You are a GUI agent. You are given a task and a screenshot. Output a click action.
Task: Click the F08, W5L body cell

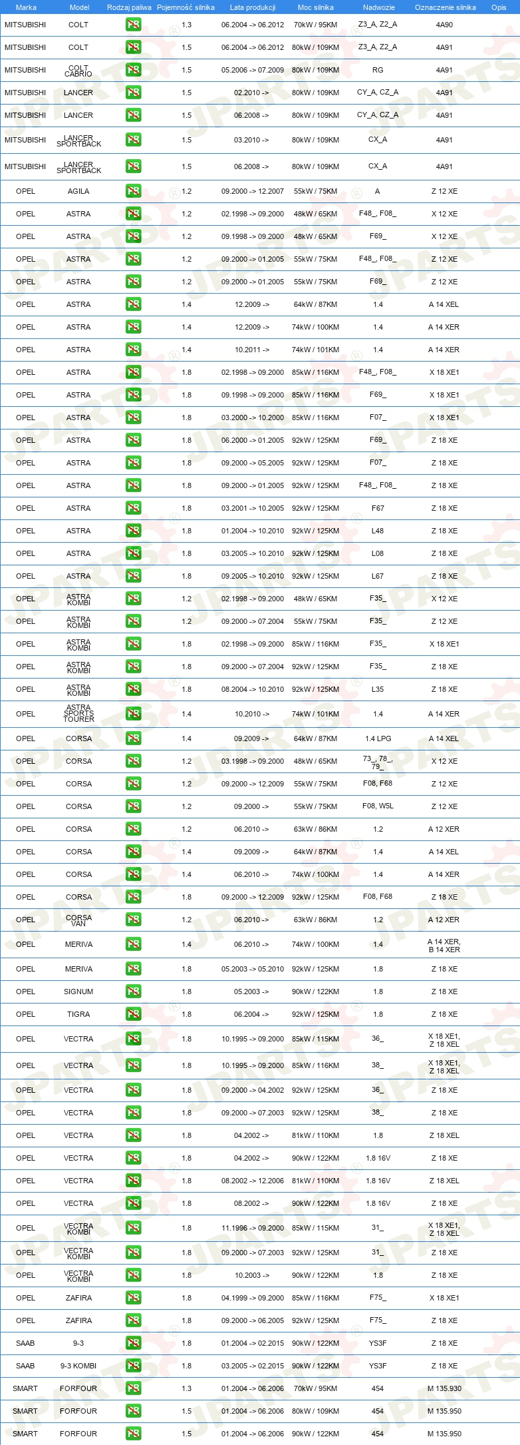(378, 806)
